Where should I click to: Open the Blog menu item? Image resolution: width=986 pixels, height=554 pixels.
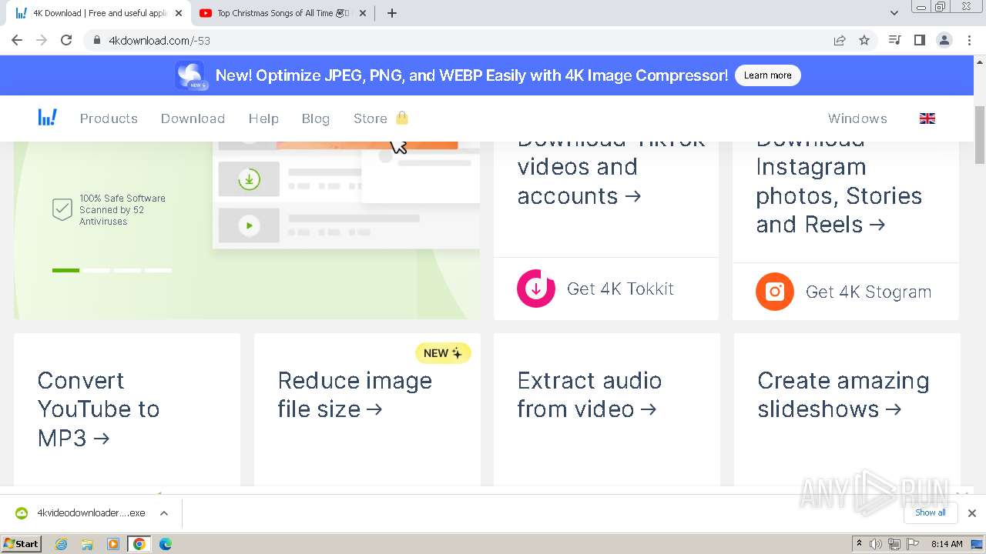pyautogui.click(x=316, y=118)
